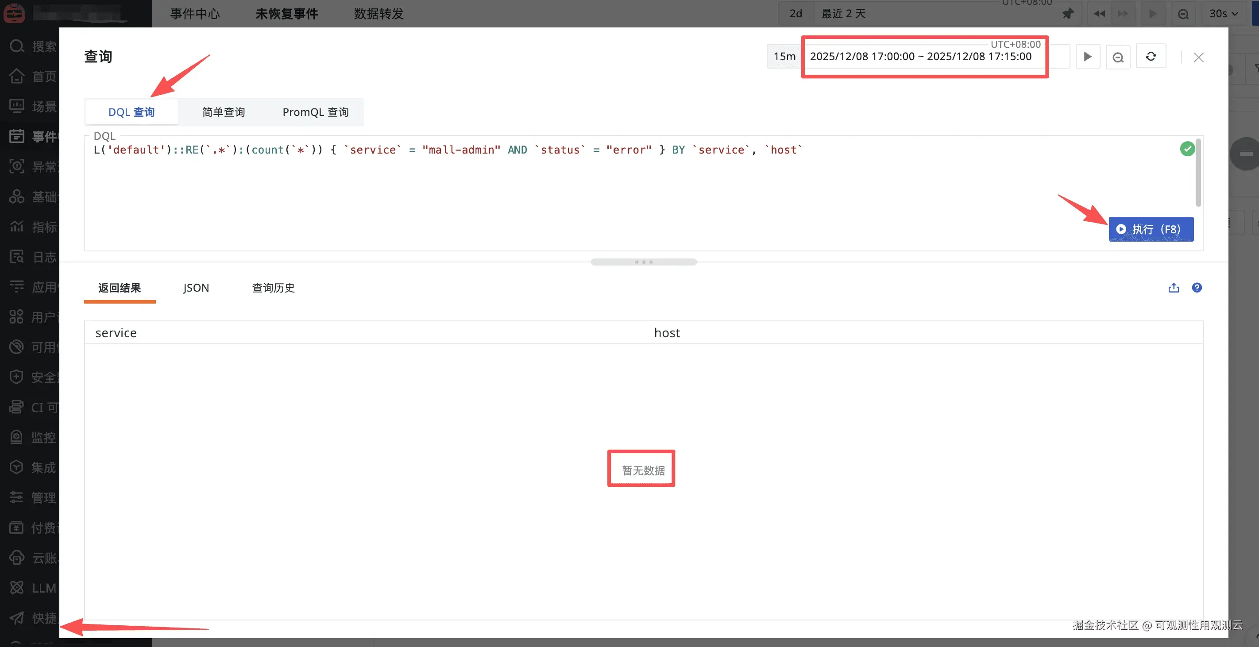This screenshot has height=647, width=1259.
Task: Click the refresh icon in query header
Action: pos(1151,57)
